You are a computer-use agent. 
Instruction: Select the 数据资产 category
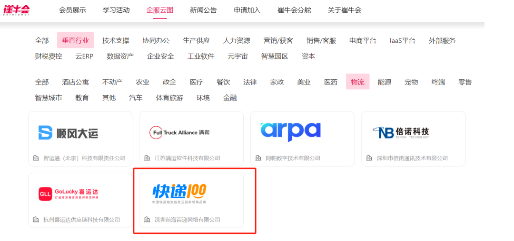pos(120,56)
